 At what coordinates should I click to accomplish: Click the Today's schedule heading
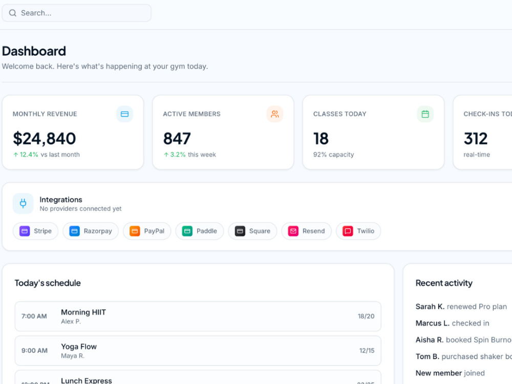click(x=48, y=283)
